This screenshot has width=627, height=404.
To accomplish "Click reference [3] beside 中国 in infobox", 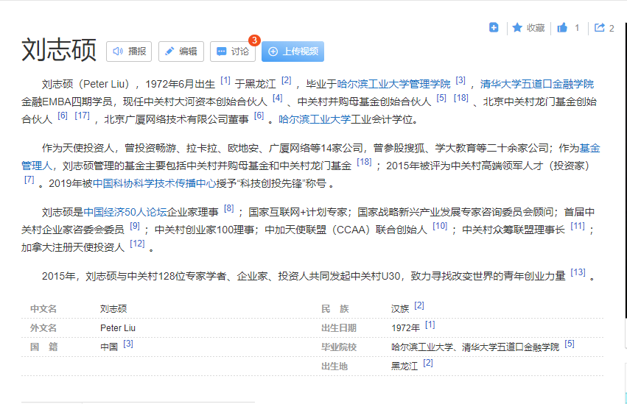I will (x=128, y=344).
